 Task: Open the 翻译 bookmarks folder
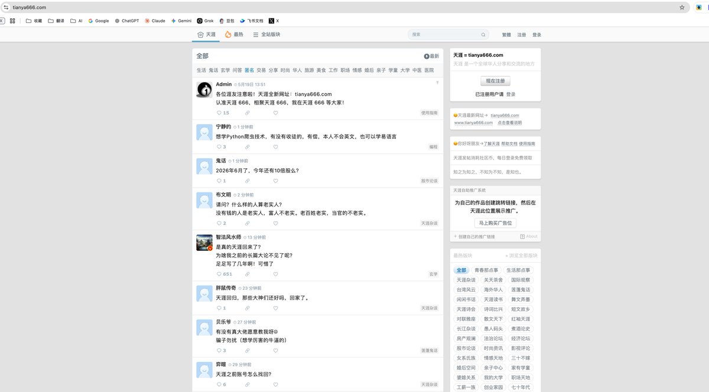(x=56, y=21)
